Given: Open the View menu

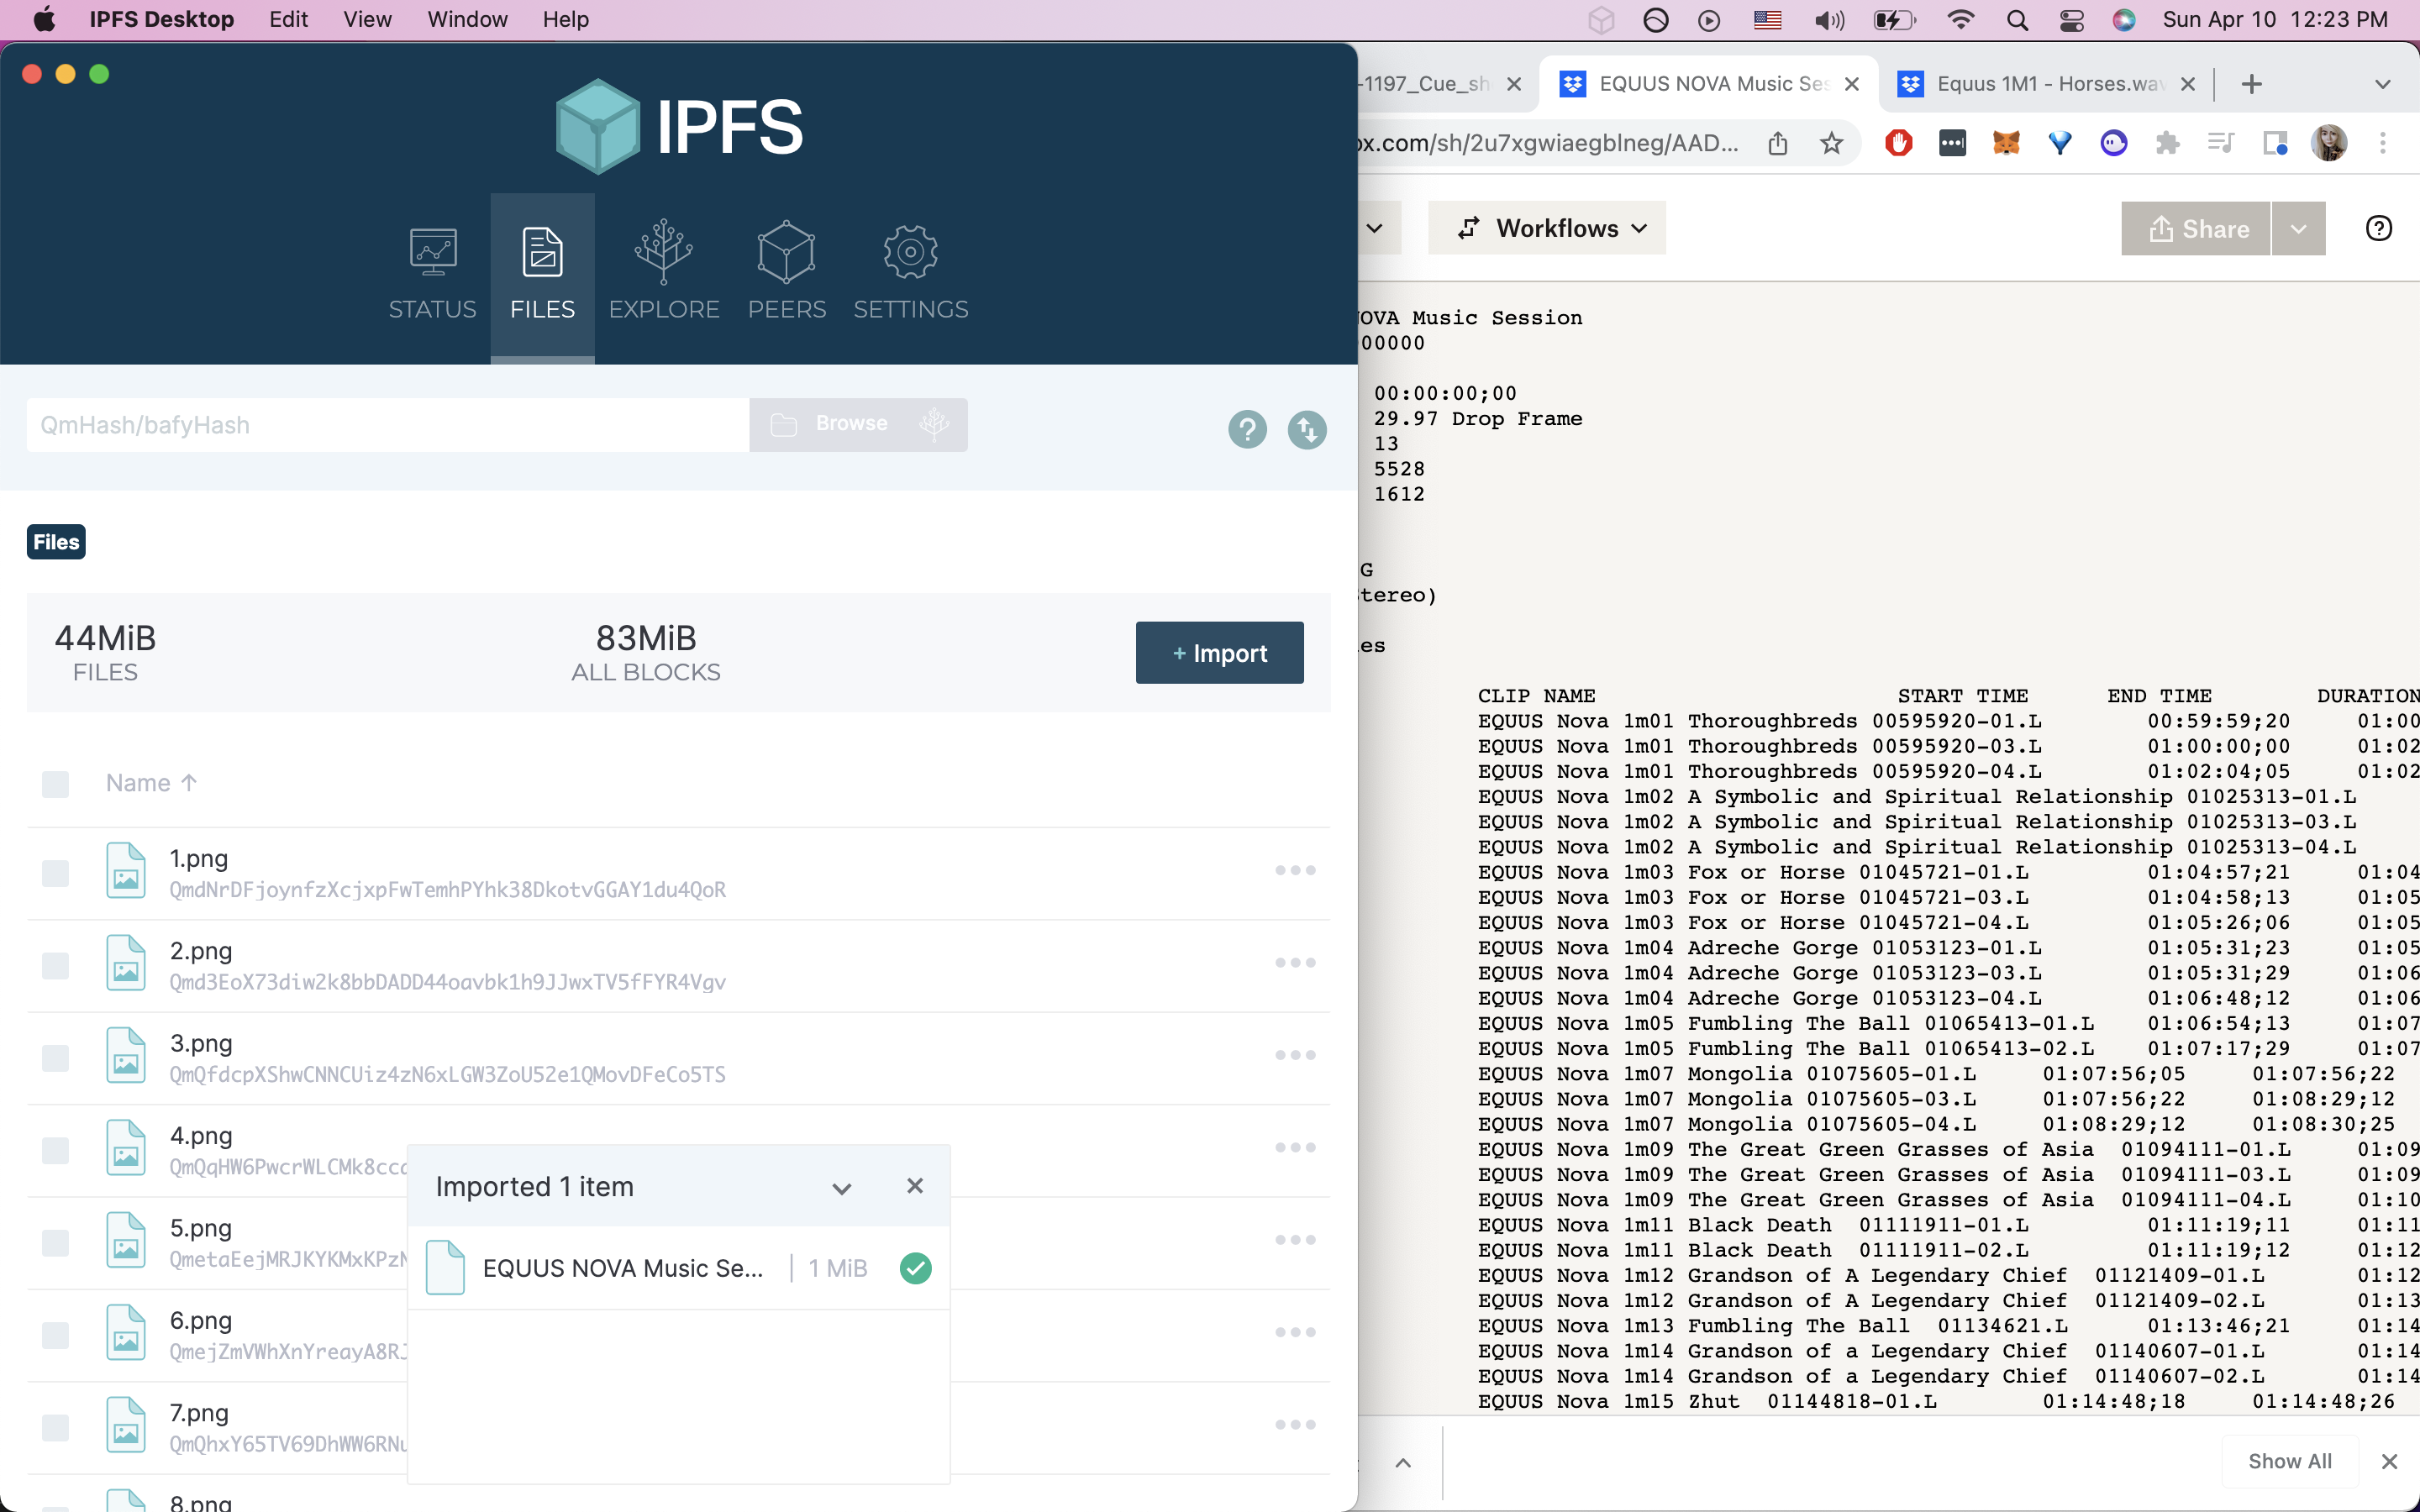Looking at the screenshot, I should (367, 20).
